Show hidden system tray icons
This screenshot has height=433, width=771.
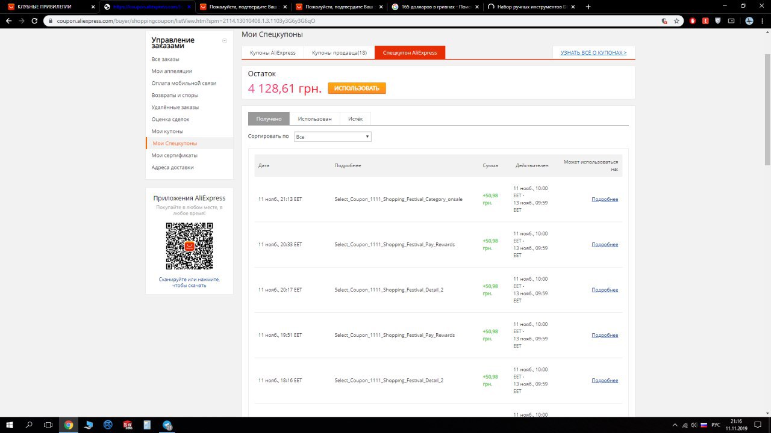point(674,425)
